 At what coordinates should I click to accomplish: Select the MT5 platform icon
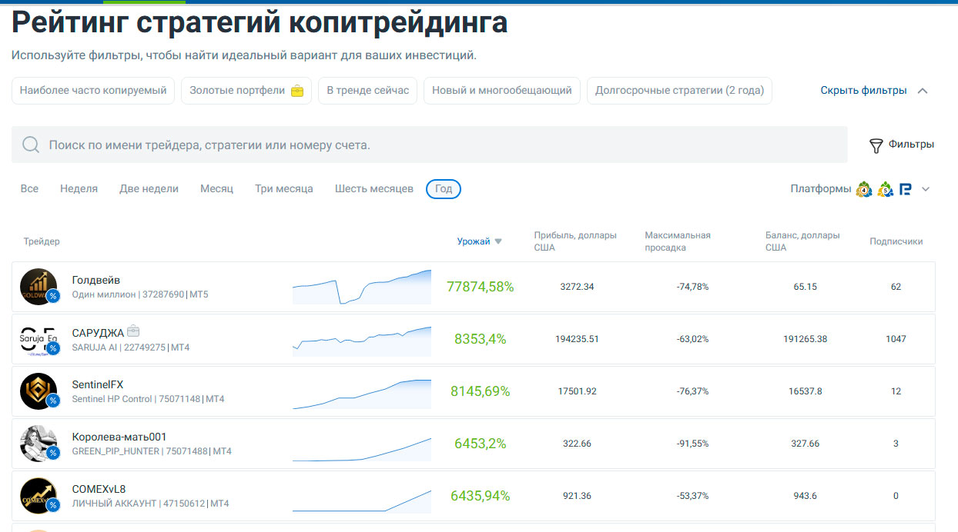click(885, 189)
